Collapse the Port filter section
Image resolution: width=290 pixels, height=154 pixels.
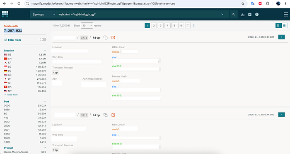click(45, 101)
